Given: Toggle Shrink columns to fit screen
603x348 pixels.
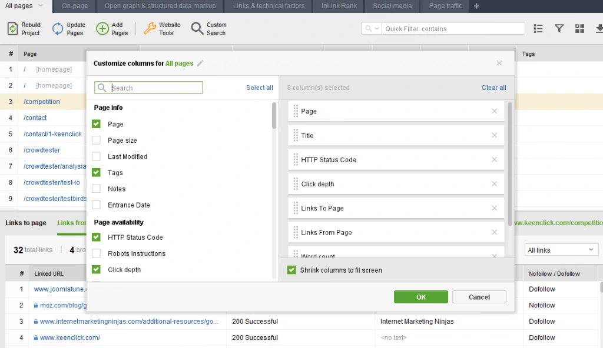Looking at the screenshot, I should click(291, 270).
